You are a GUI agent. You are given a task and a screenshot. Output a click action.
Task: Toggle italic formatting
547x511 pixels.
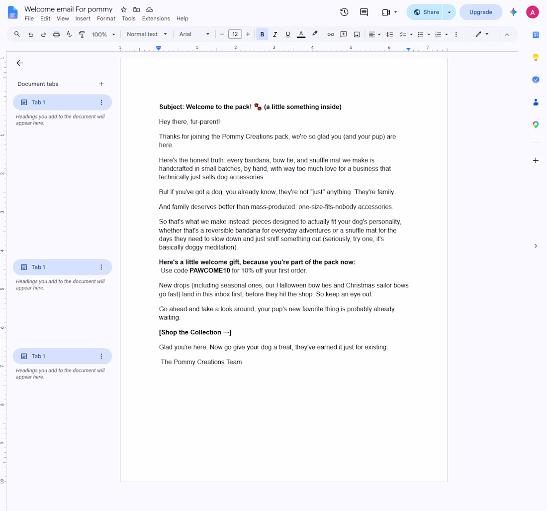(275, 34)
